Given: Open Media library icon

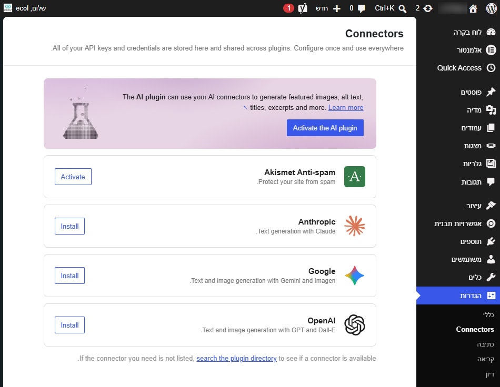Looking at the screenshot, I should pyautogui.click(x=491, y=110).
